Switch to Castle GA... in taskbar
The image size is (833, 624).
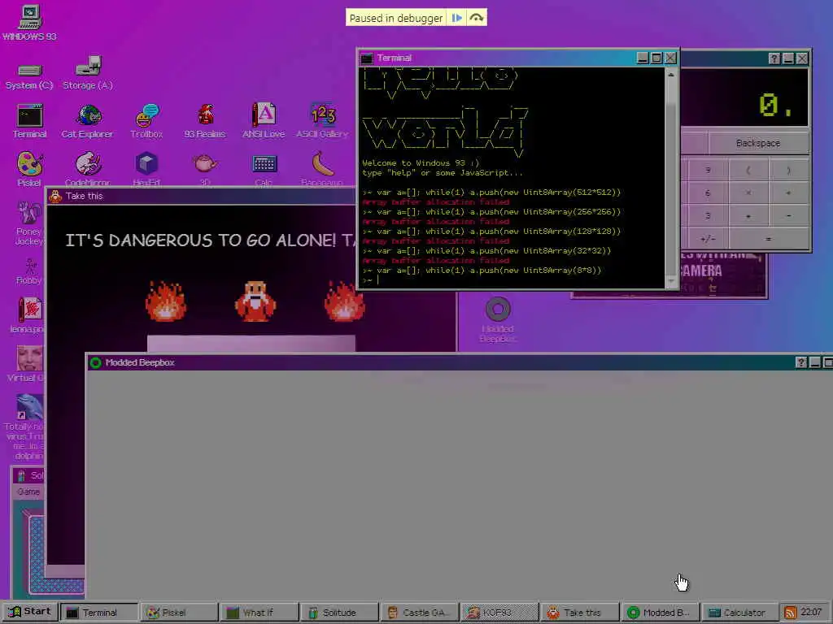pyautogui.click(x=419, y=613)
